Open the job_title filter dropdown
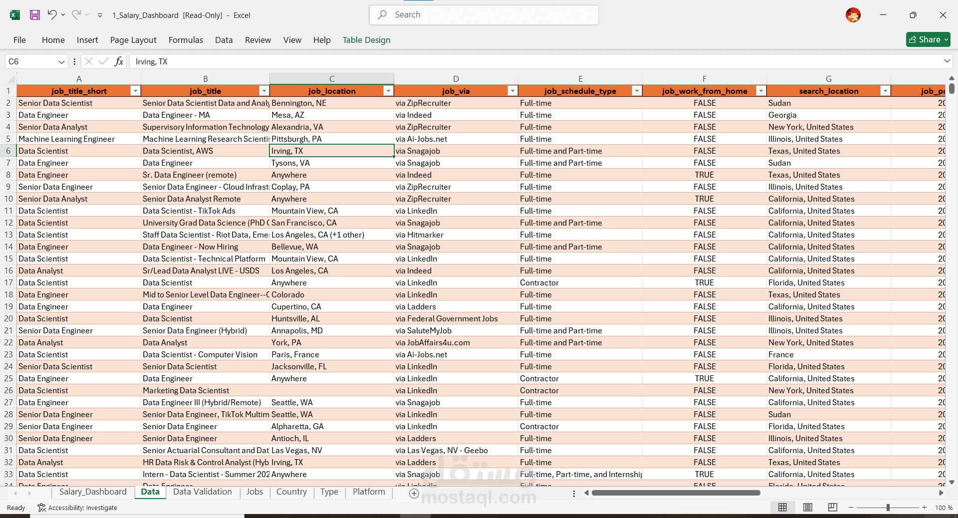958x518 pixels. [x=264, y=91]
